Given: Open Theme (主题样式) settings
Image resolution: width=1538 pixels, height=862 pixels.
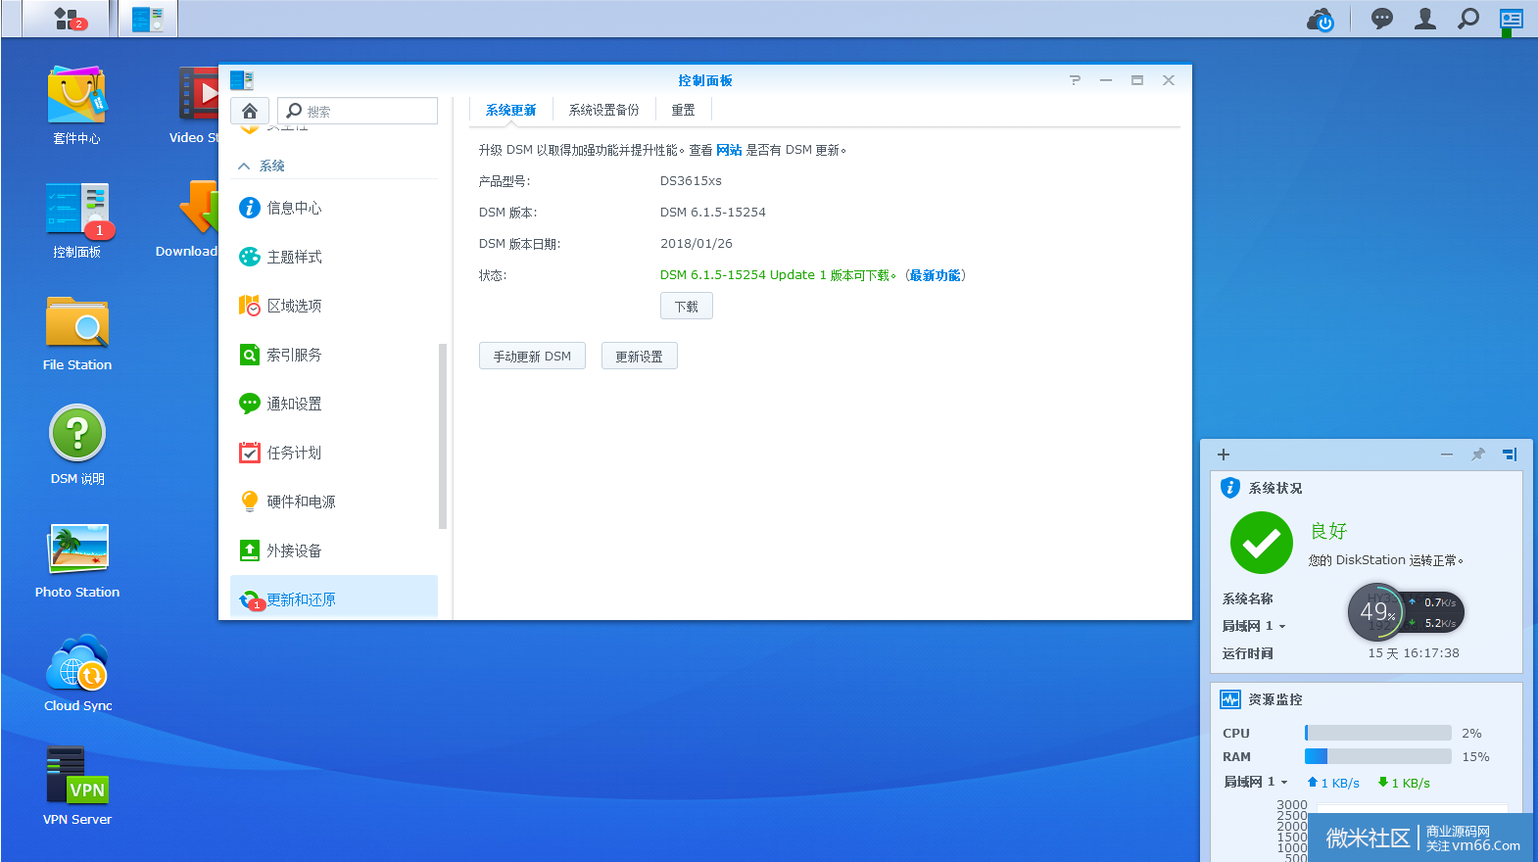Looking at the screenshot, I should pos(334,257).
